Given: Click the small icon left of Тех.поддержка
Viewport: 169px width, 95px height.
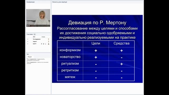Looking at the screenshot, I should 28,39.
